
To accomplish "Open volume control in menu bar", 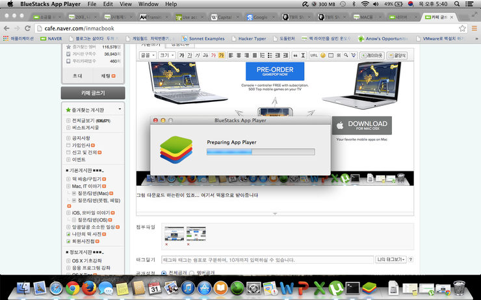I will pos(376,4).
